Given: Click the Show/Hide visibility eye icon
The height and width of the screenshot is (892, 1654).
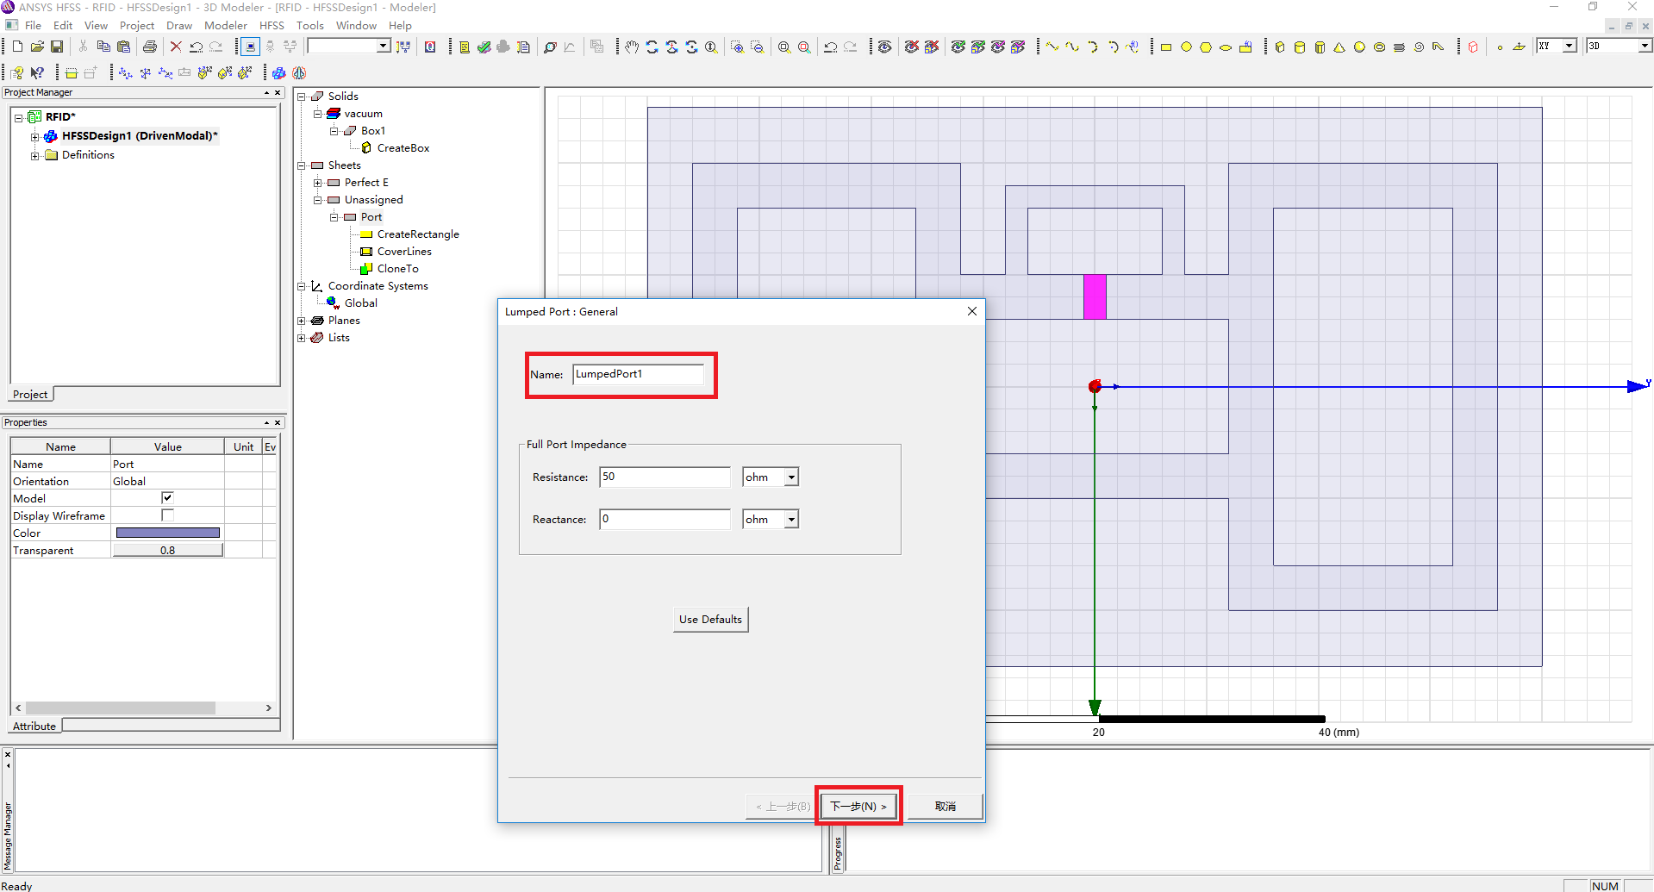Looking at the screenshot, I should (x=884, y=47).
